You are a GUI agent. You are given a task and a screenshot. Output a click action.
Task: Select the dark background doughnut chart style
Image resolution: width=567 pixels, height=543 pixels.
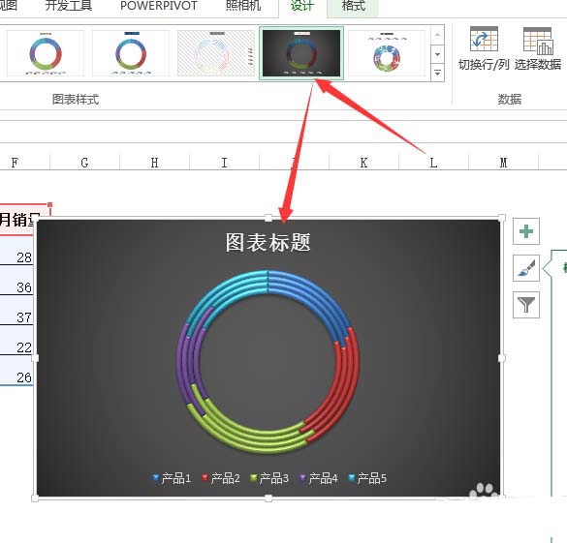(x=301, y=53)
